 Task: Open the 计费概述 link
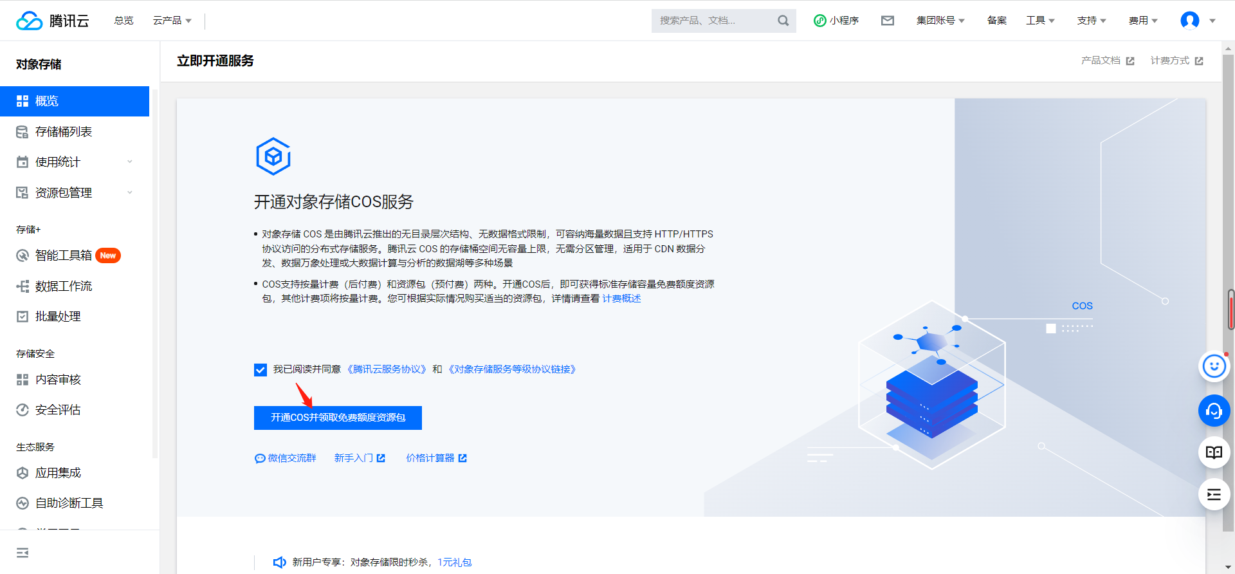(621, 299)
